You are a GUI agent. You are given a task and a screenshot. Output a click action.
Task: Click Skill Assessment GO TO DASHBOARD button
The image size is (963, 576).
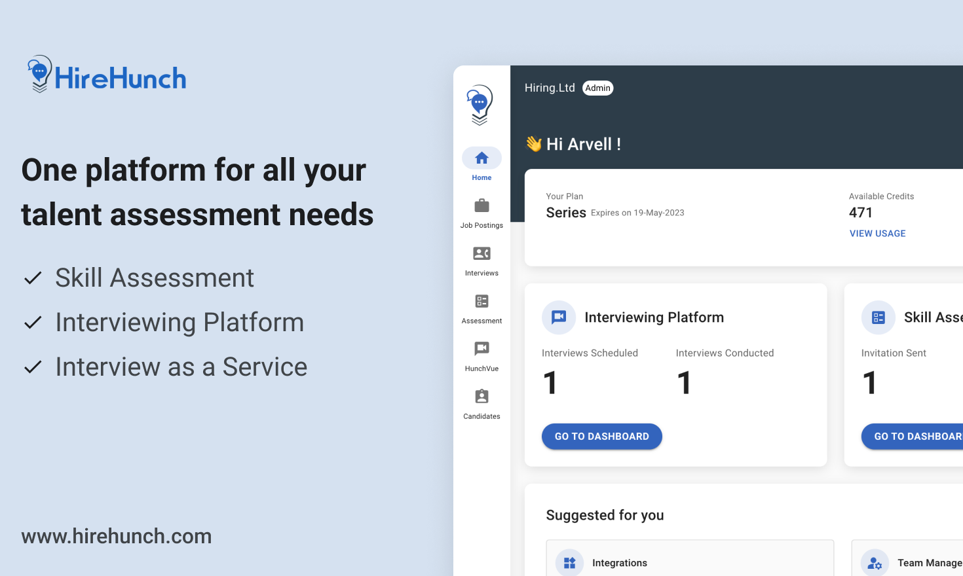pyautogui.click(x=912, y=437)
